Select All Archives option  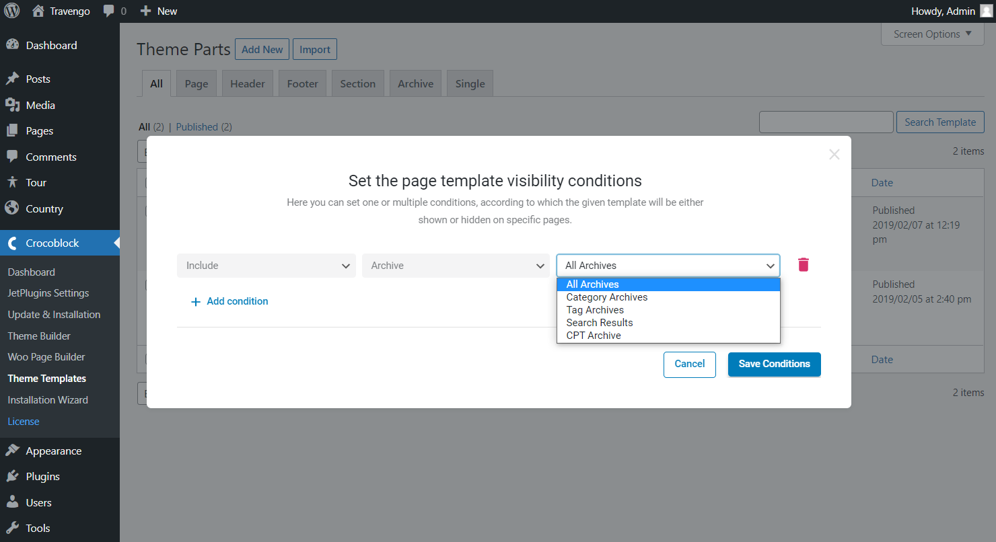[x=668, y=284]
